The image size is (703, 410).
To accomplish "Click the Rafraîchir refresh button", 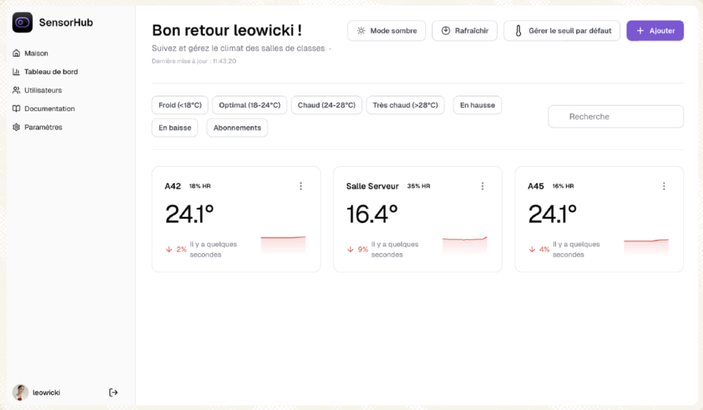I will [465, 31].
